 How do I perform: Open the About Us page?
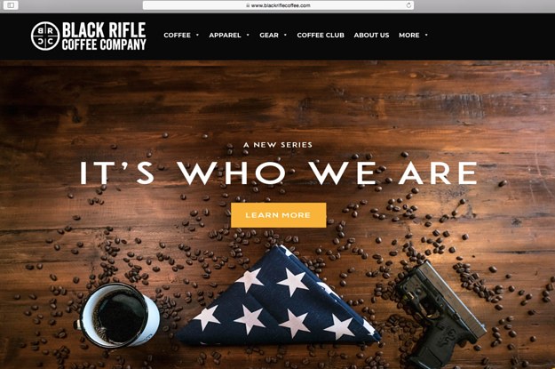click(x=371, y=35)
